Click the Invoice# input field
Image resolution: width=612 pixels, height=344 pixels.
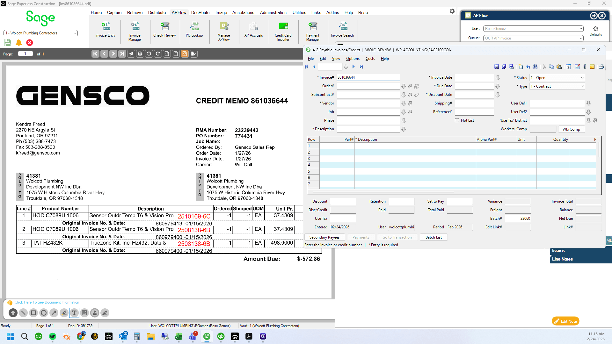coord(368,77)
